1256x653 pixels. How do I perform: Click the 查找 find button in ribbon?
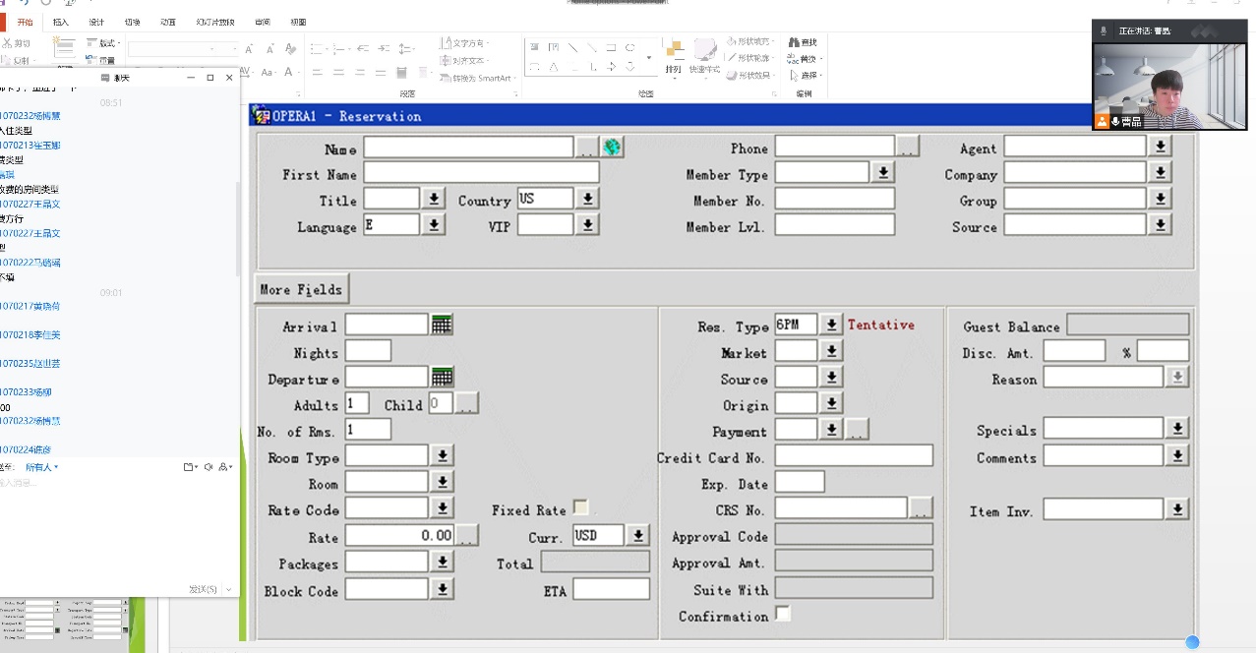(x=804, y=42)
